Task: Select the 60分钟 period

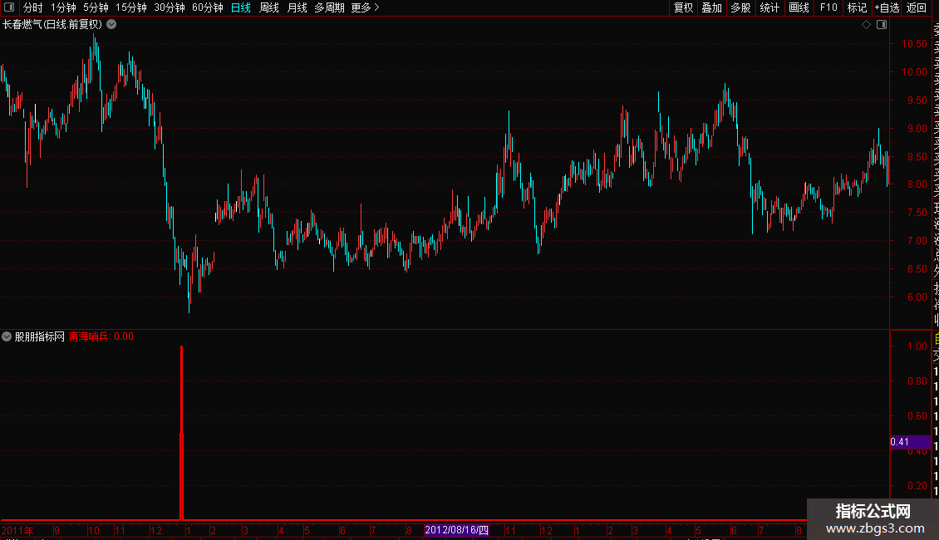Action: click(x=208, y=7)
